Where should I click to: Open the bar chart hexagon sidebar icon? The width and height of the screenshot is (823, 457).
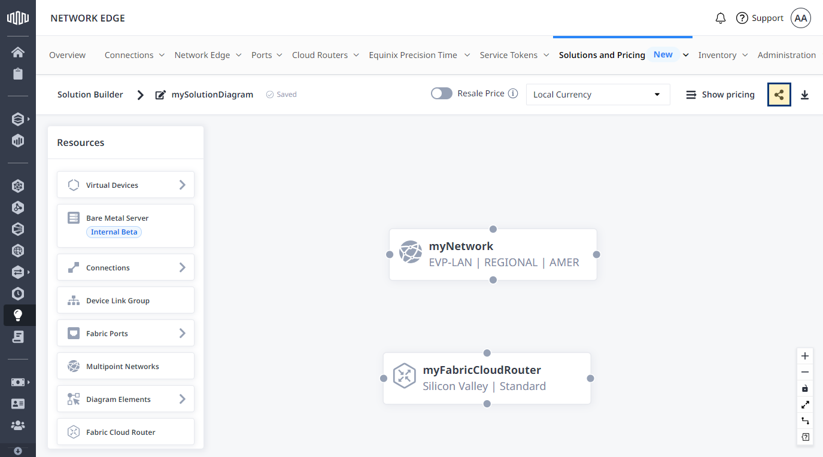(x=18, y=141)
